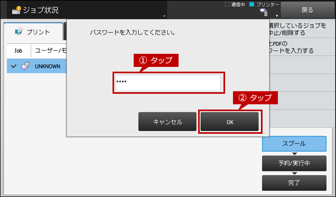Screen dimensions: 336x197
Task: Click the ジョブ状況 title text
Action: 41,10
